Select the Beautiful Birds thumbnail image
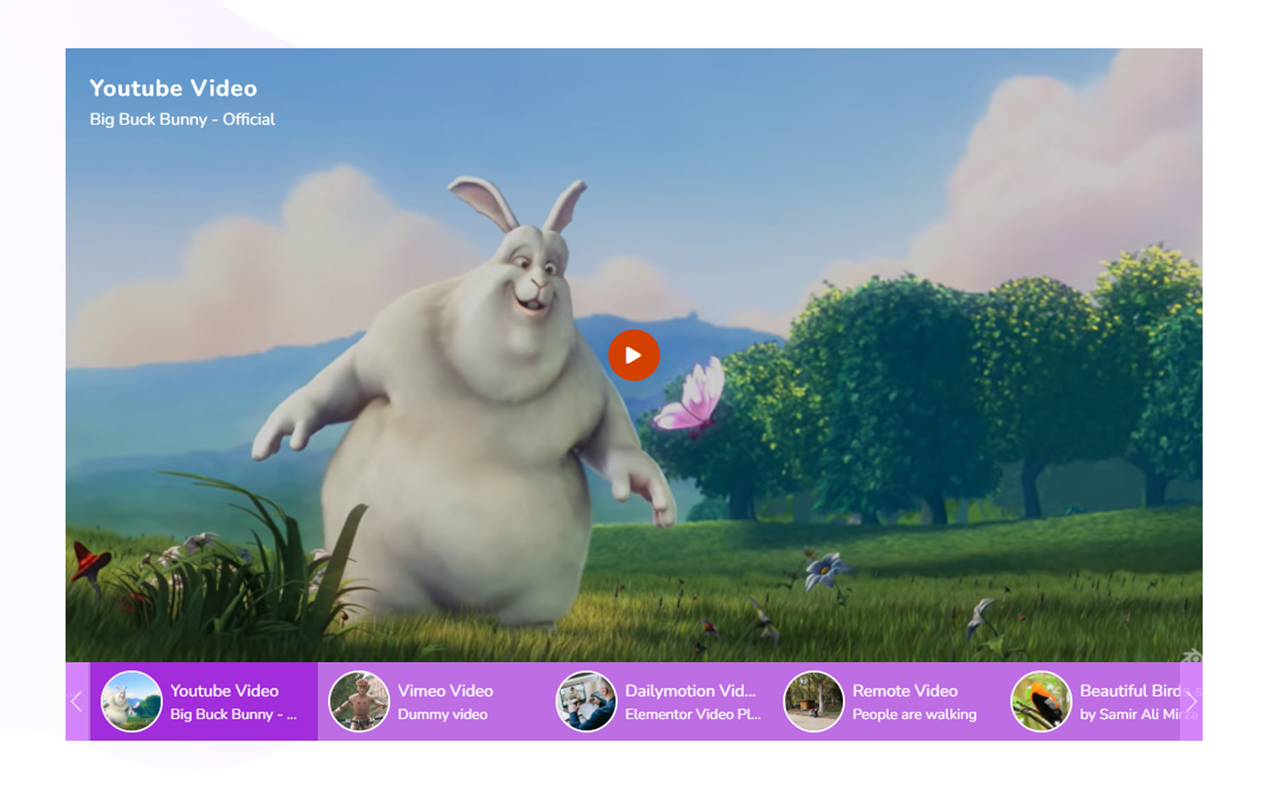 click(1041, 701)
